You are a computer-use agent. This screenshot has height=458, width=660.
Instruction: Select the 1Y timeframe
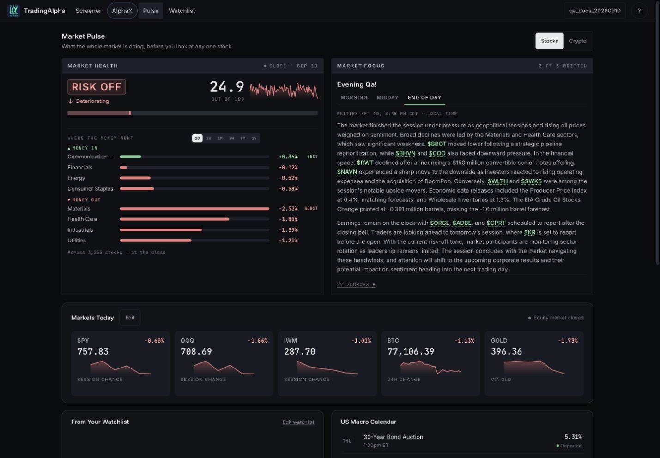click(x=254, y=138)
